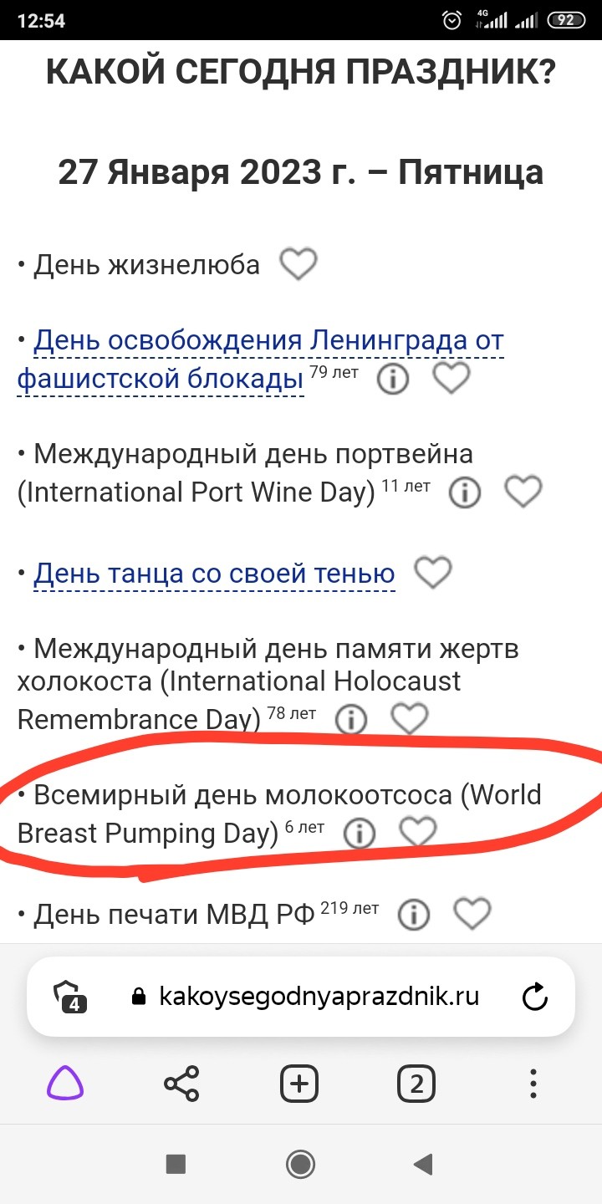Screen dimensions: 602x1204
Task: Show info for Holocaust Remembrance Day
Action: [351, 719]
